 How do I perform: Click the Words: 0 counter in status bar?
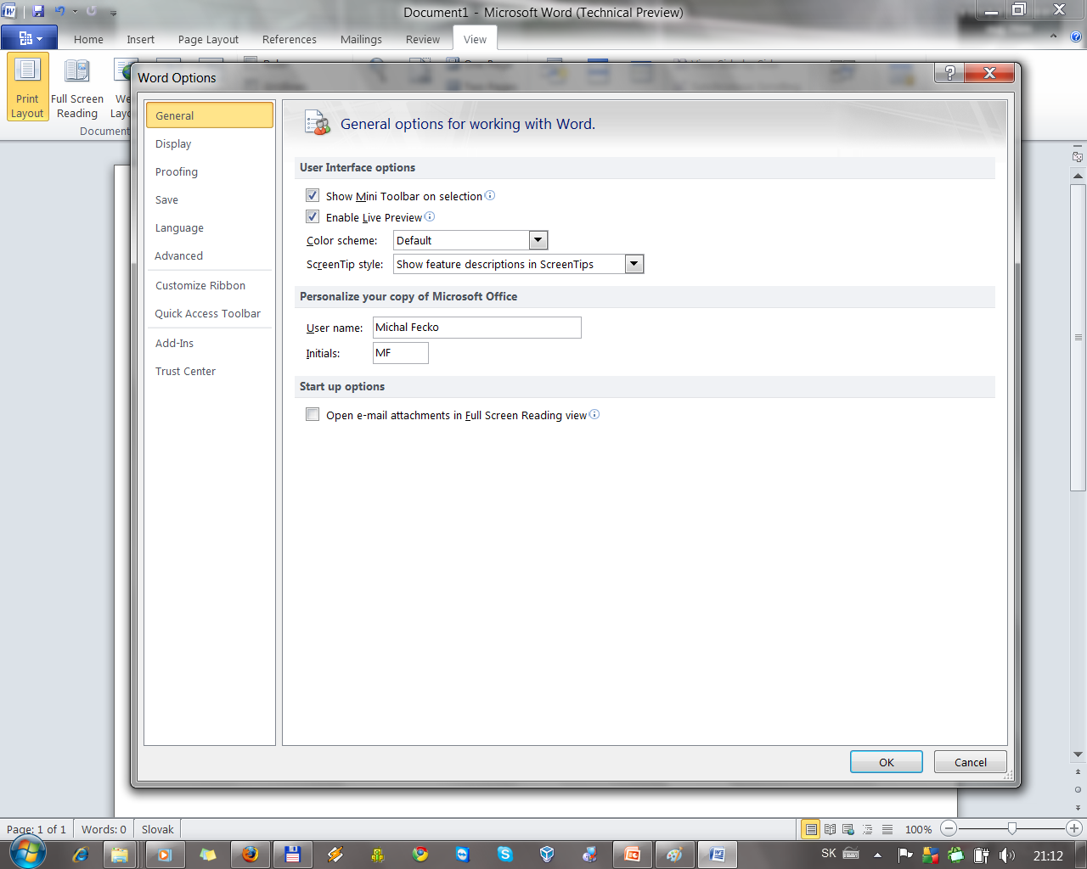[104, 829]
